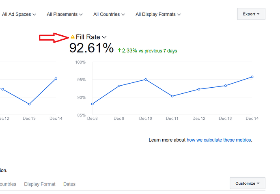Open the All Ad Spaces filter dropdown
Viewport: 280px width, 194px height.
pos(19,14)
